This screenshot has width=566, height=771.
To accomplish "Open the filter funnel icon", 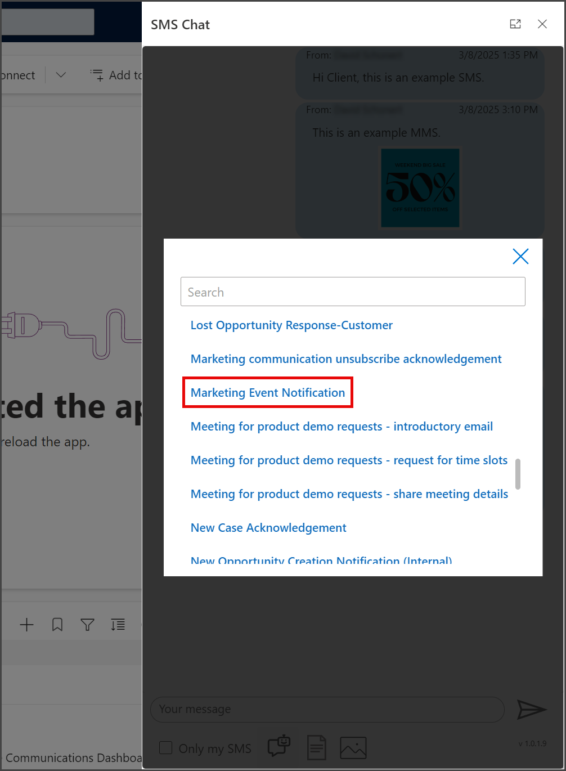I will point(87,625).
